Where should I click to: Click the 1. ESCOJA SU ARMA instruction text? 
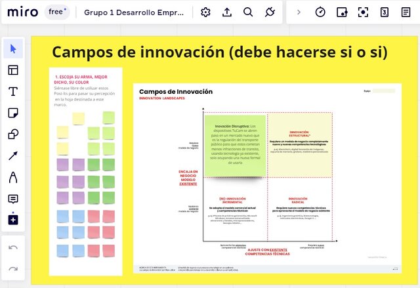click(x=81, y=79)
